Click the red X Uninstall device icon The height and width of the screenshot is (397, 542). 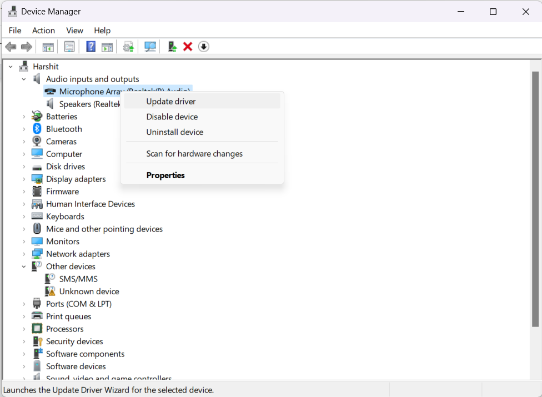pos(188,47)
